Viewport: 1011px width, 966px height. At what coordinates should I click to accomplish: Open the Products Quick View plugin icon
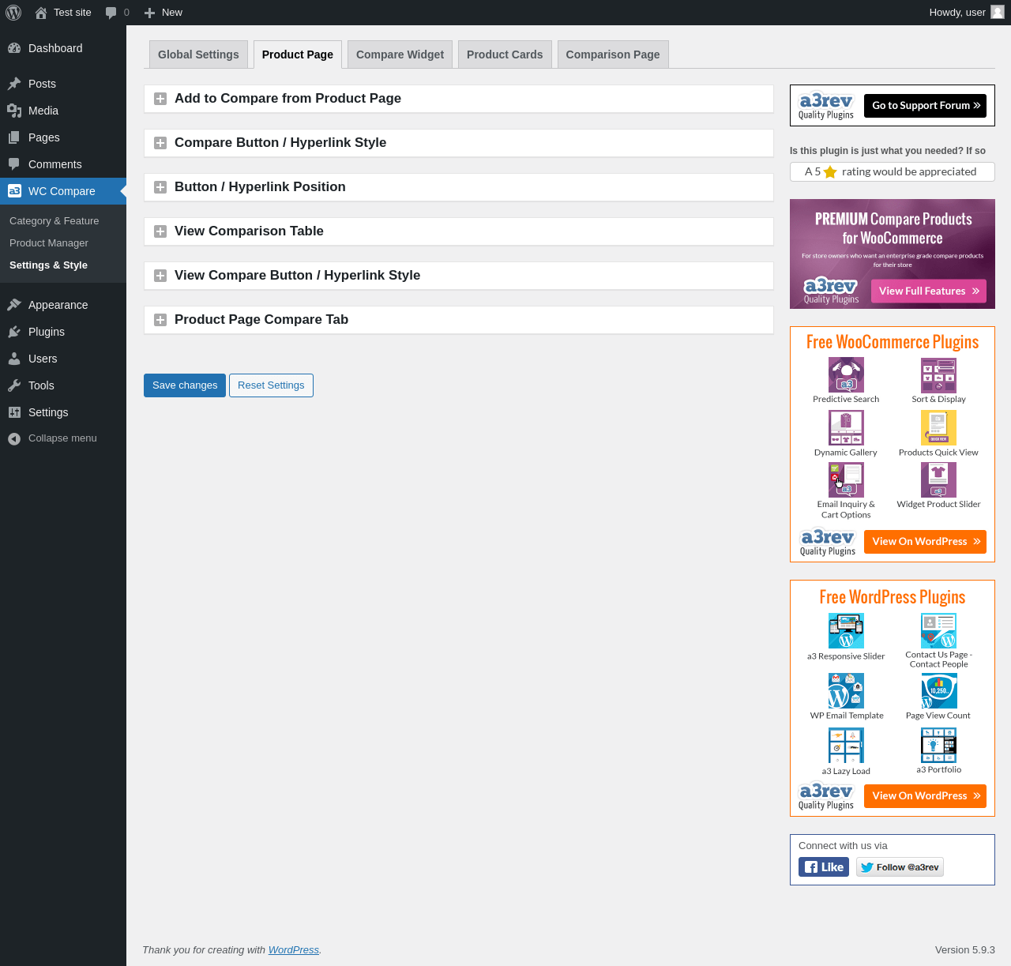coord(938,428)
